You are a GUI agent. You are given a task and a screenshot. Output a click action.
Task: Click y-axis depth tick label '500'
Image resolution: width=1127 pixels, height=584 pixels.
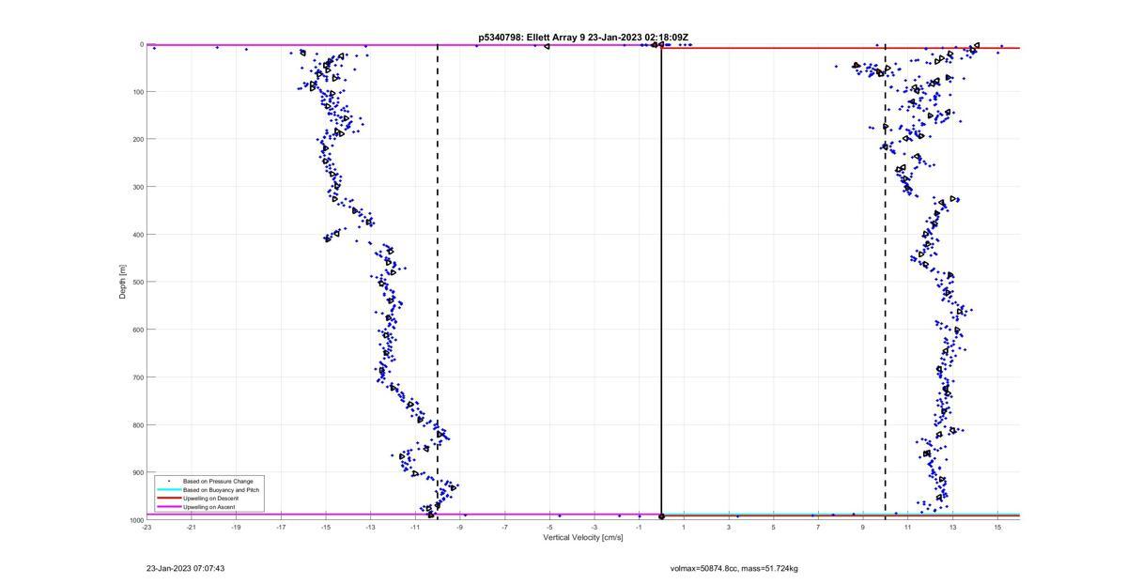tap(137, 282)
